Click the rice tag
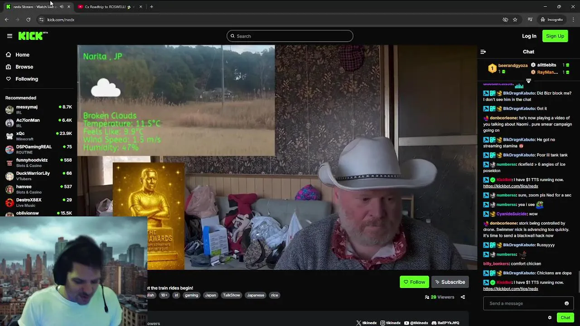Screen dimensions: 580x326 pos(275,295)
